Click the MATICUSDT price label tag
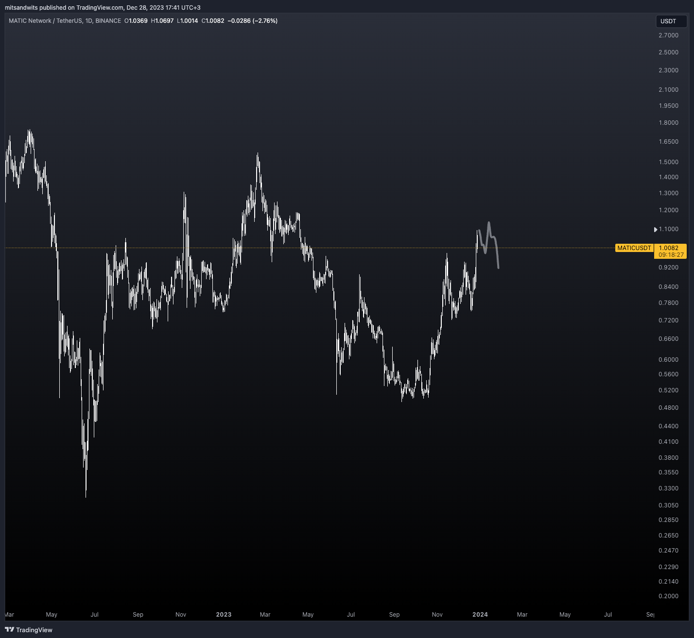 tap(634, 248)
